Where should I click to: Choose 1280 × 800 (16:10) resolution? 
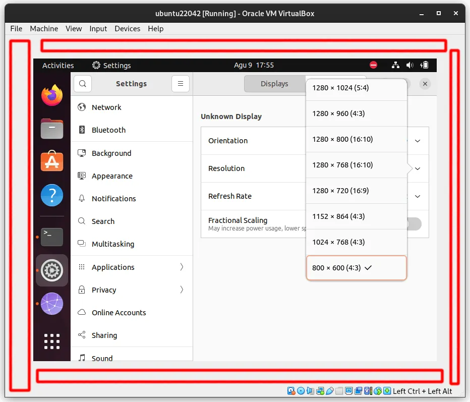coord(357,139)
